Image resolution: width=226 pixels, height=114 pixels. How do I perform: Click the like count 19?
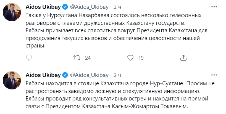(x=141, y=58)
